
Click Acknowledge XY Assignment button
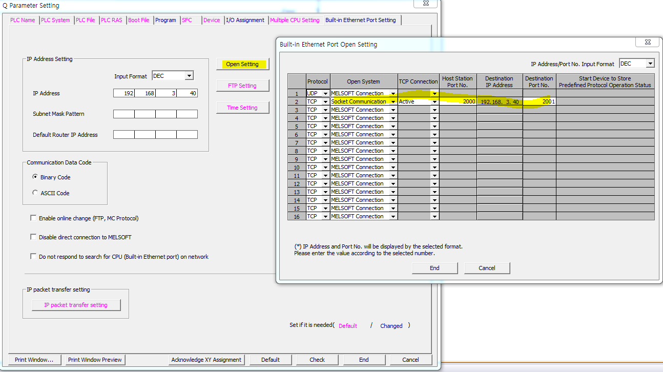(206, 360)
